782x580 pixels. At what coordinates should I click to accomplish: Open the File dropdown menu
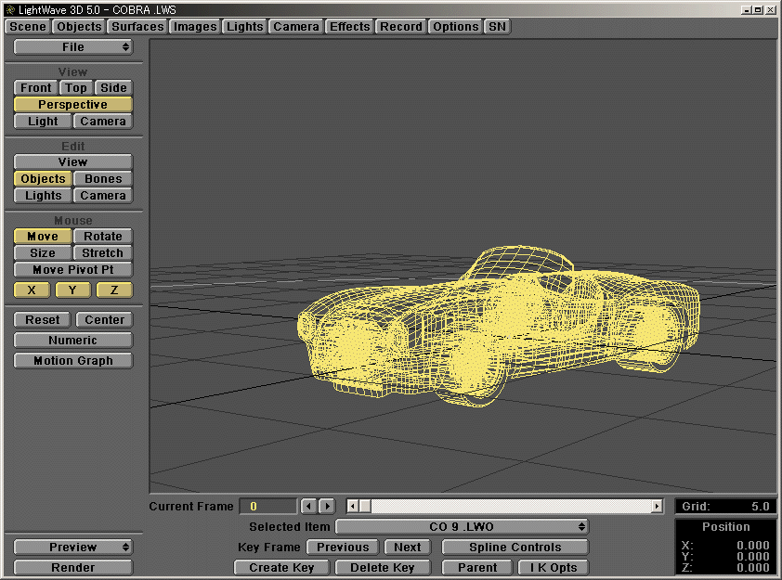tap(72, 46)
